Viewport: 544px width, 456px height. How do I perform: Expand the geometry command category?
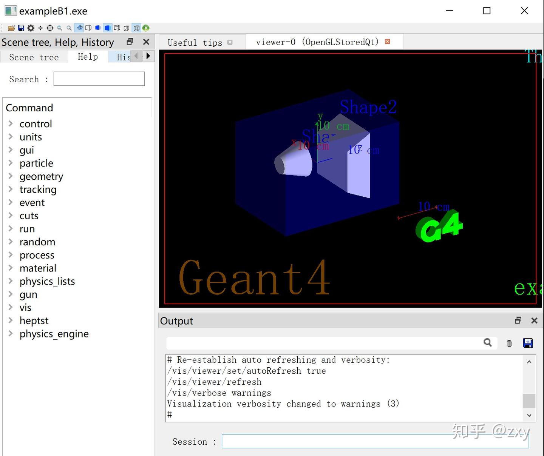[10, 176]
